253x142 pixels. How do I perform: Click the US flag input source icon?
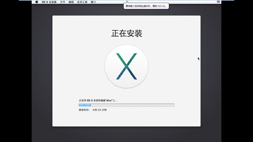(x=218, y=2)
